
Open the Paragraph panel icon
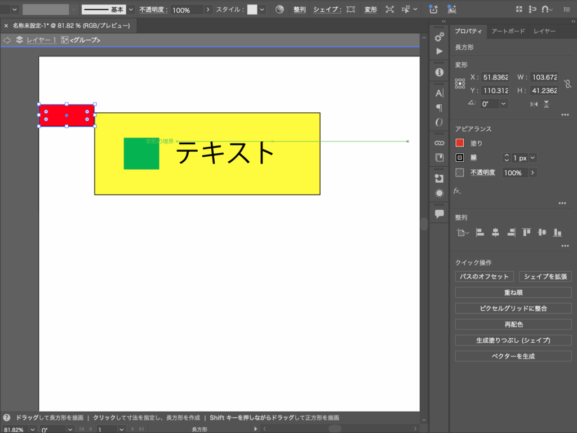[x=440, y=108]
